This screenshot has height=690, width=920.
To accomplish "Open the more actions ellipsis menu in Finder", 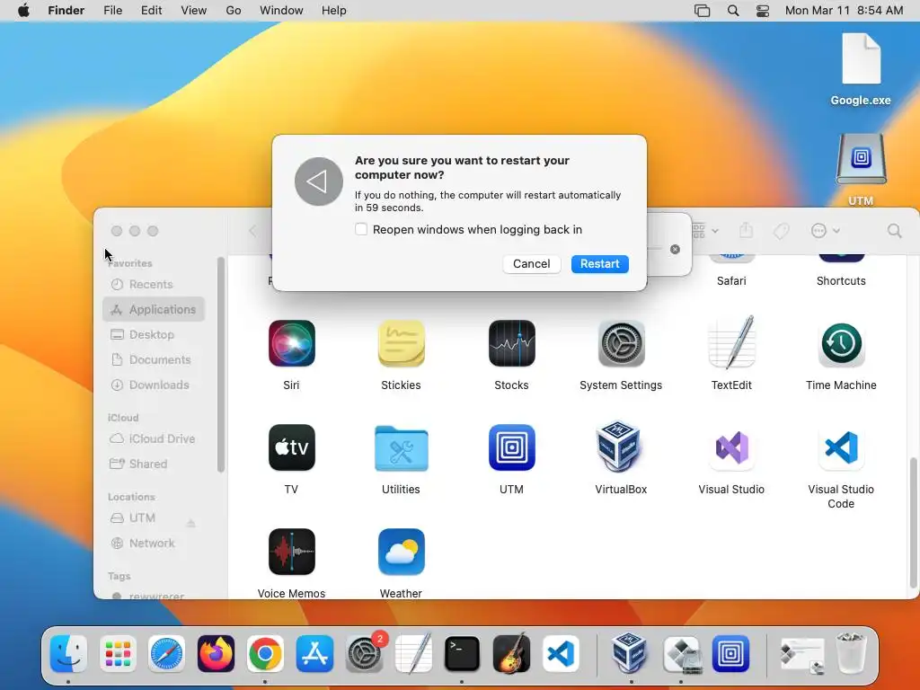I will (825, 231).
